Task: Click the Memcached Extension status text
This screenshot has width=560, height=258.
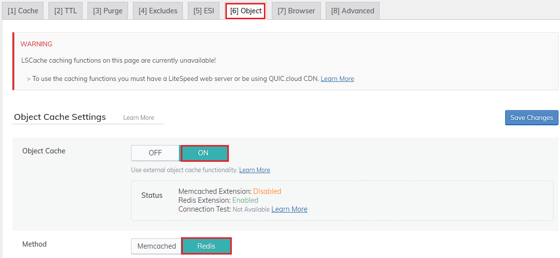Action: click(x=229, y=191)
